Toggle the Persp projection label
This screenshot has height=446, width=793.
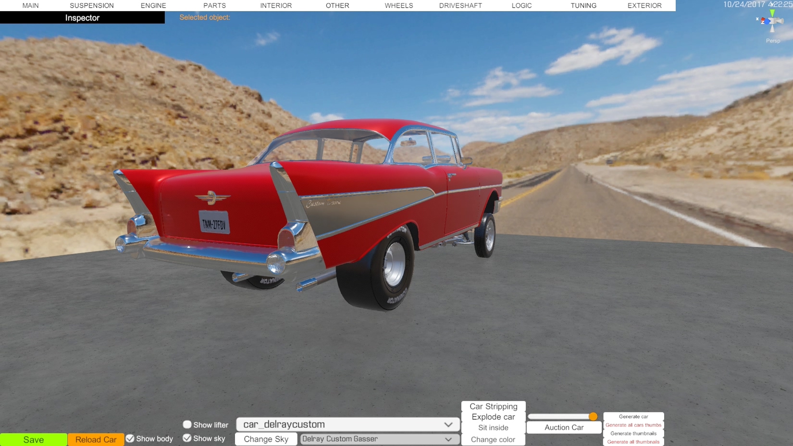773,41
